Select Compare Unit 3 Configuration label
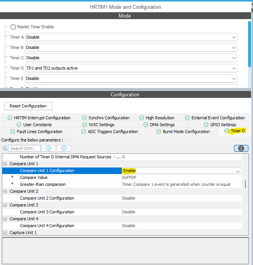 point(47,212)
